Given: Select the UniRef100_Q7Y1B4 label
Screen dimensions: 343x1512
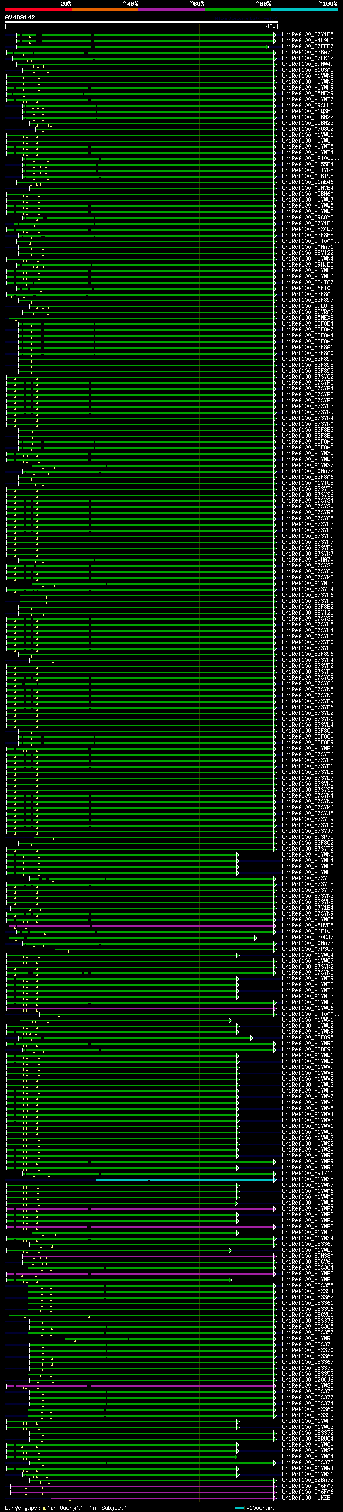Looking at the screenshot, I should (308, 908).
